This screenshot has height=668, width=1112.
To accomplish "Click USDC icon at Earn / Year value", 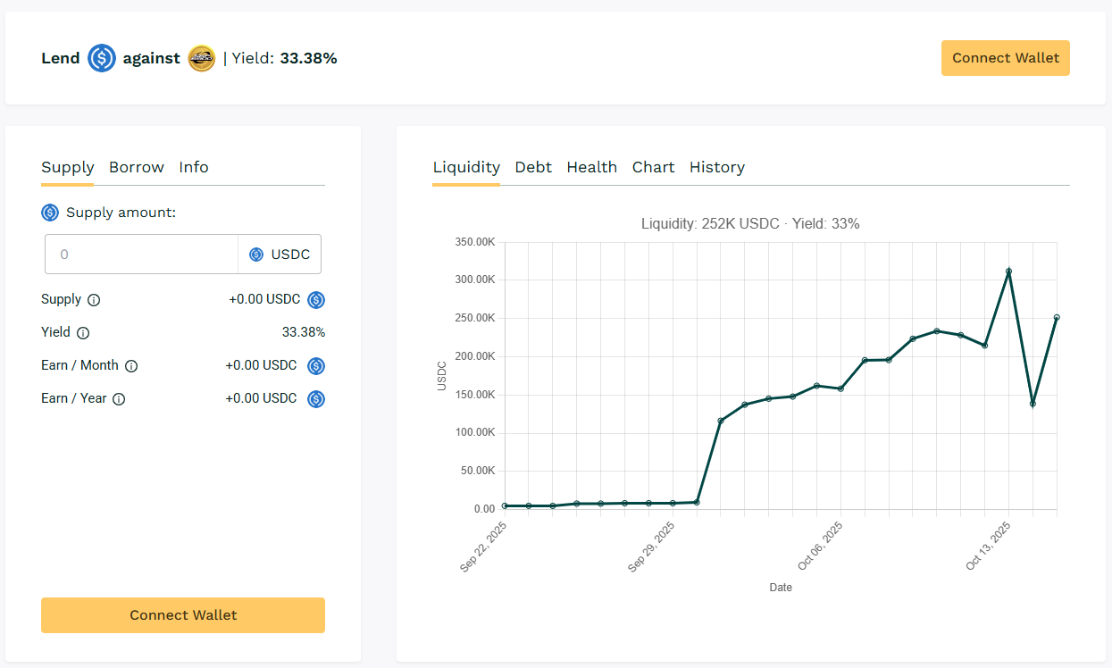I will coord(316,399).
